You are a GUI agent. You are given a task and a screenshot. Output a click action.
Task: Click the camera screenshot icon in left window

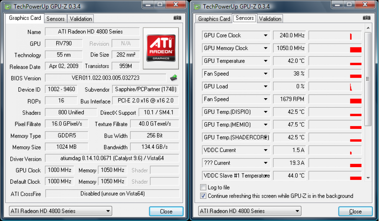click(x=177, y=18)
